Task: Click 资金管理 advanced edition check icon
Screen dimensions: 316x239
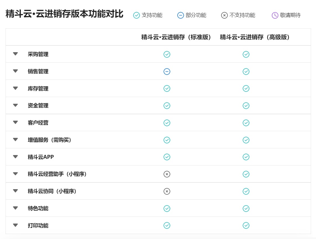Action: (x=246, y=106)
